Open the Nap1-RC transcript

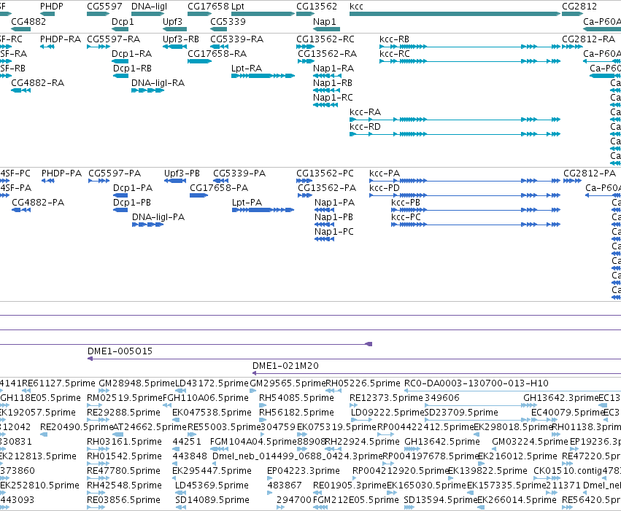[325, 105]
